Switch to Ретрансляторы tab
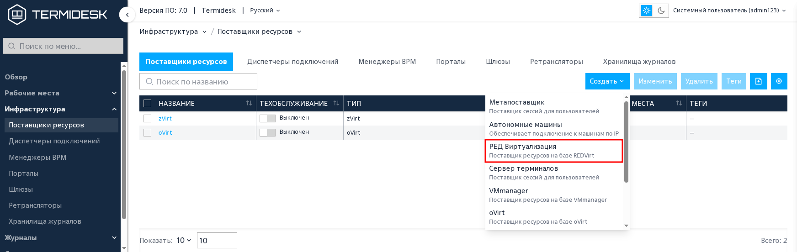 [557, 62]
